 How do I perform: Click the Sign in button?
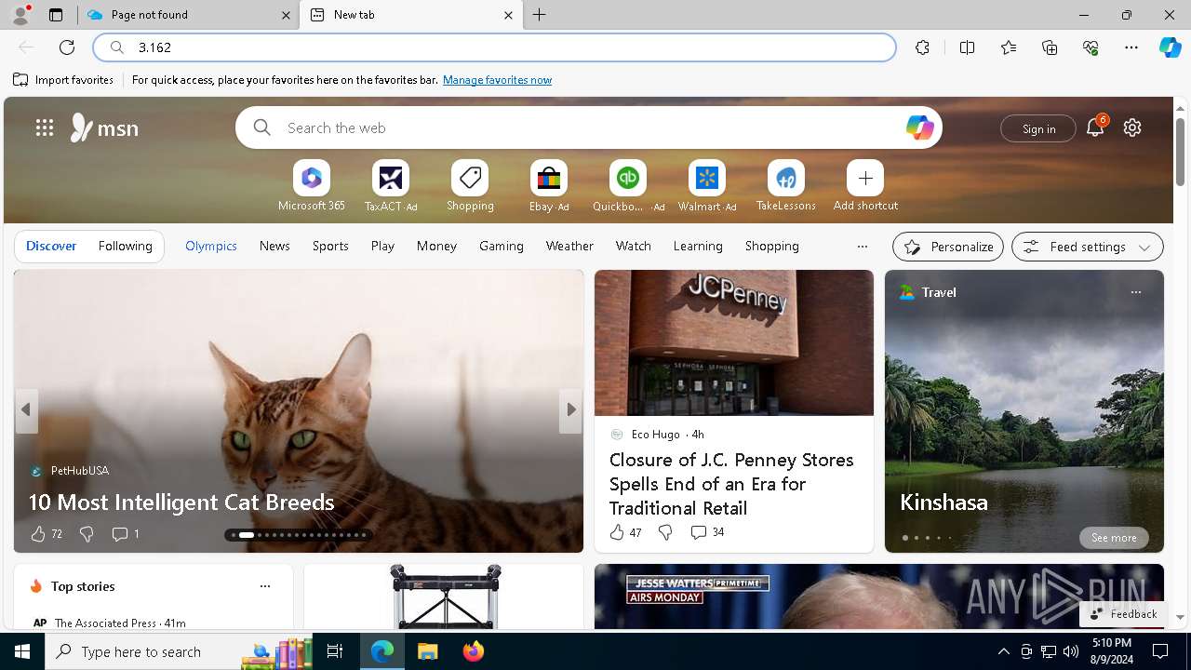(x=1038, y=128)
